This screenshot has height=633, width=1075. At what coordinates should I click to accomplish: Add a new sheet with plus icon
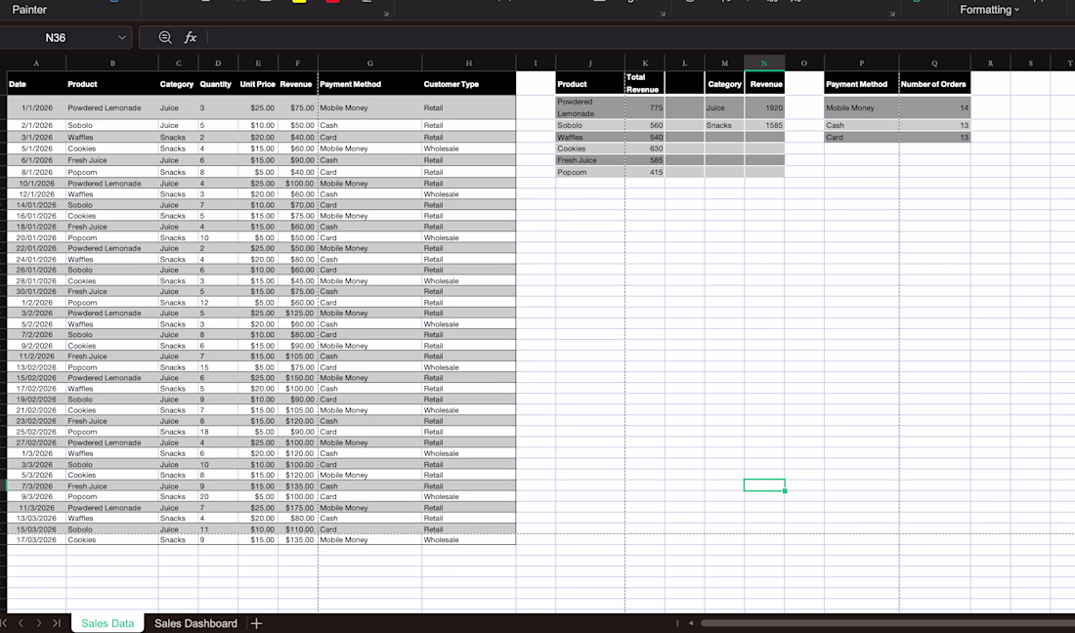[256, 622]
